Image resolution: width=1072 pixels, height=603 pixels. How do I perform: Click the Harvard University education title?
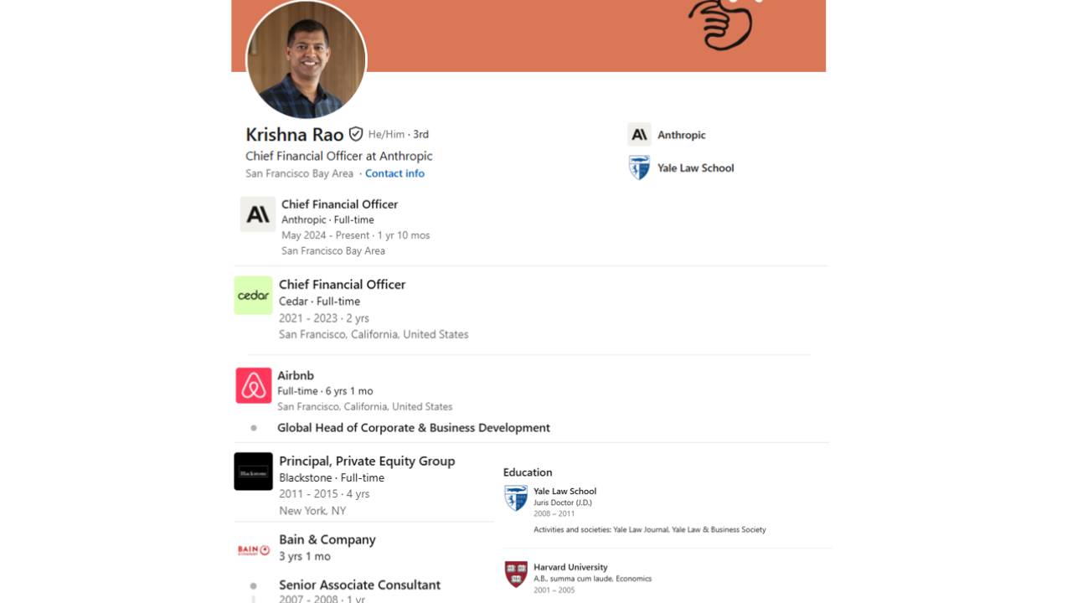pos(570,567)
